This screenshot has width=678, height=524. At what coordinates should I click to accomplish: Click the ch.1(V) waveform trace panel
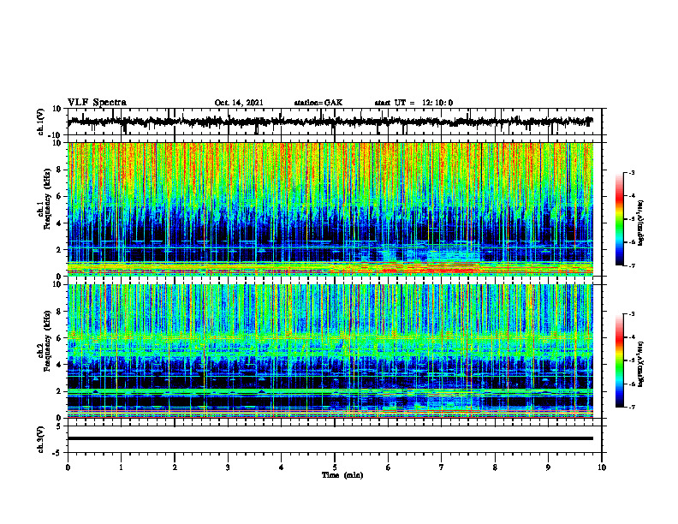click(335, 122)
